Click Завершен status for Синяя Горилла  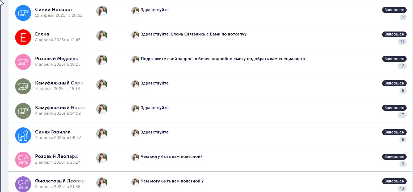(394, 132)
